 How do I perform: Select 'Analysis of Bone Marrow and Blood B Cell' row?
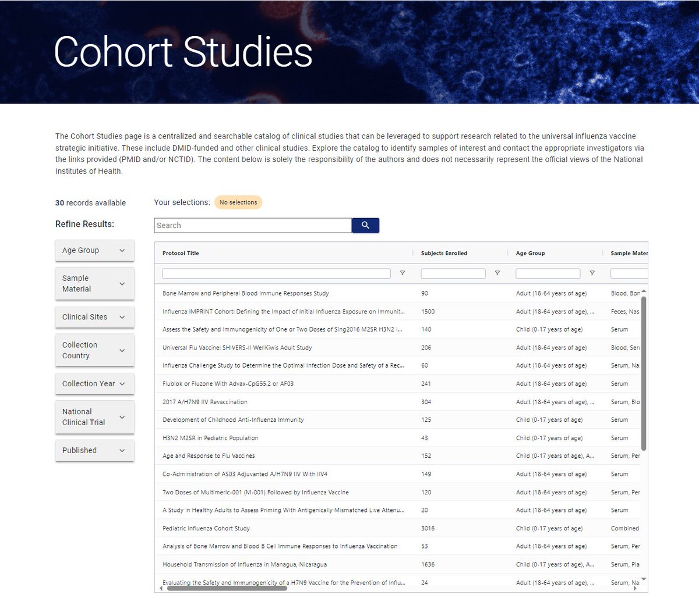(397, 546)
